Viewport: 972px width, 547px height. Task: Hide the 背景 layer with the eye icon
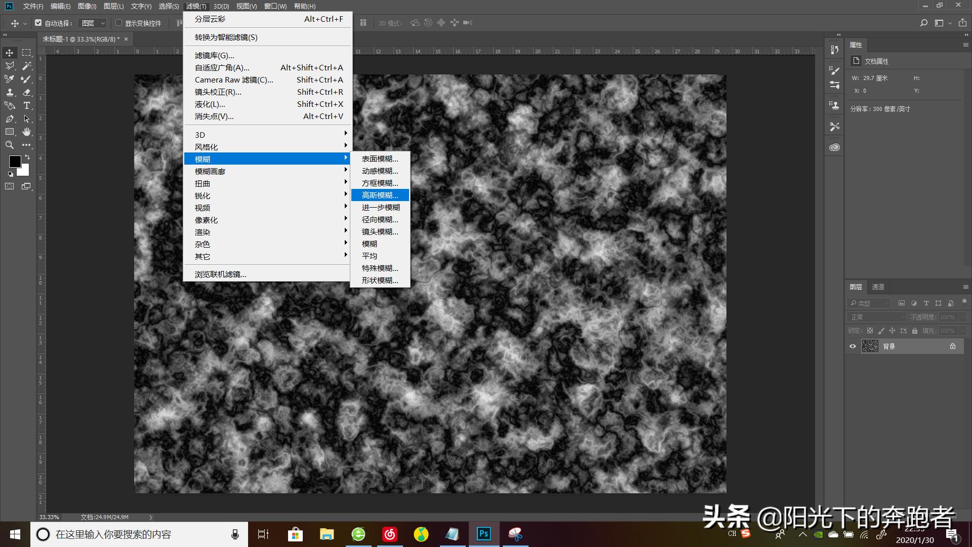(853, 346)
